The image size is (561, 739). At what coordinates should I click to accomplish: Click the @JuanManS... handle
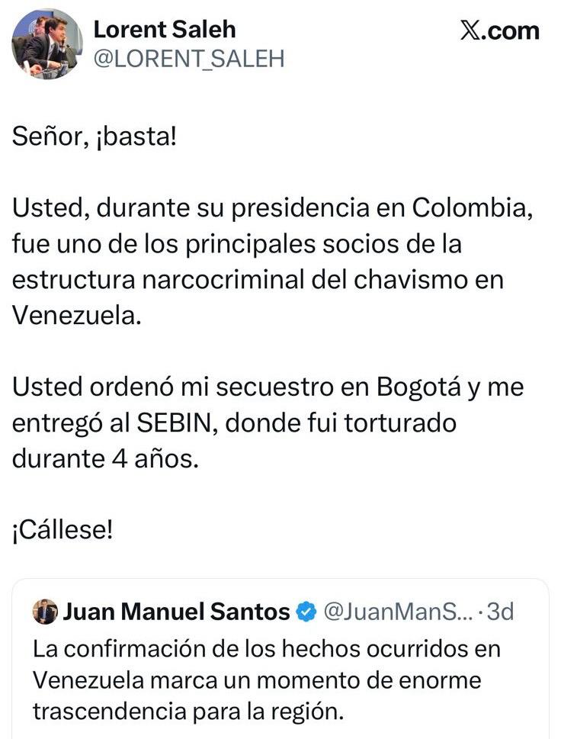[x=392, y=612]
